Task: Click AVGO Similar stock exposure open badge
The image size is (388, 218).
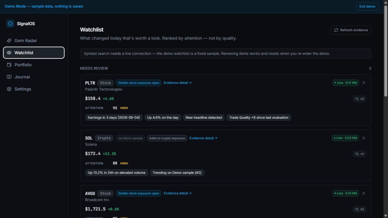Action: coord(139,193)
